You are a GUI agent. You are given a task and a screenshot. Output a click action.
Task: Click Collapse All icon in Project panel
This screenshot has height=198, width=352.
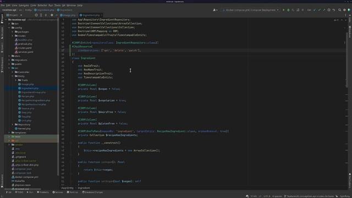46,15
